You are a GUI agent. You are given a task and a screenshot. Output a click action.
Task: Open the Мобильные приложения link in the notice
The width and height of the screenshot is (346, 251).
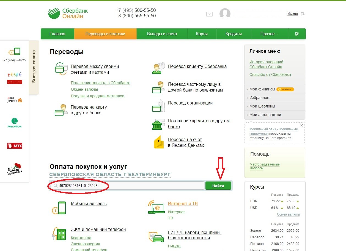[x=273, y=131]
